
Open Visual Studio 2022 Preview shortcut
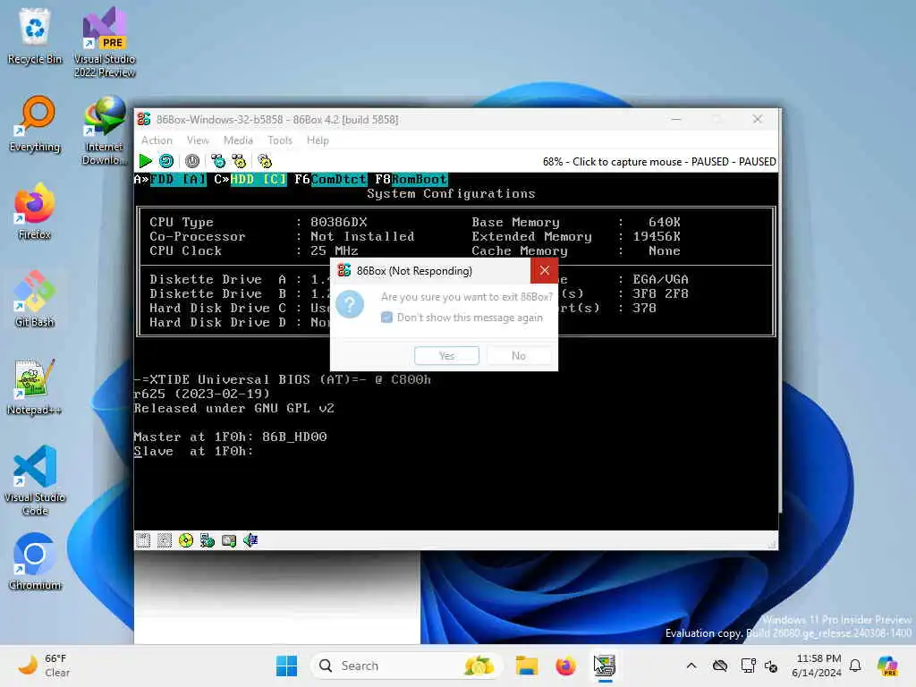[105, 43]
